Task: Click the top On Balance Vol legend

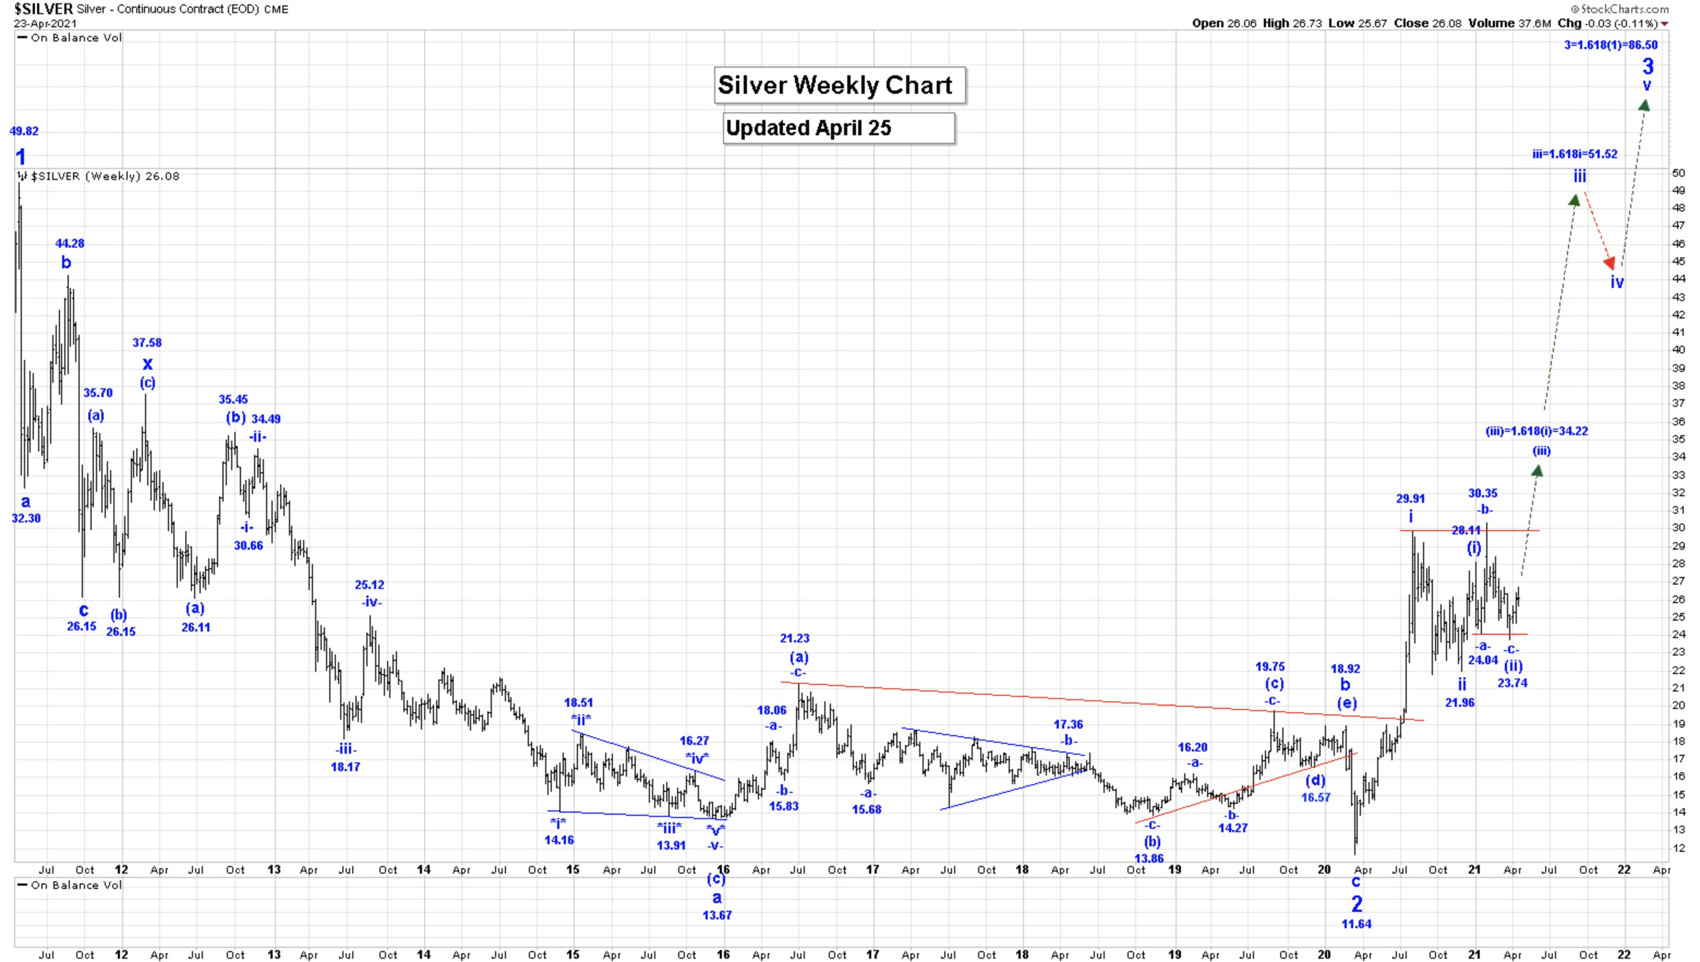Action: tap(70, 38)
